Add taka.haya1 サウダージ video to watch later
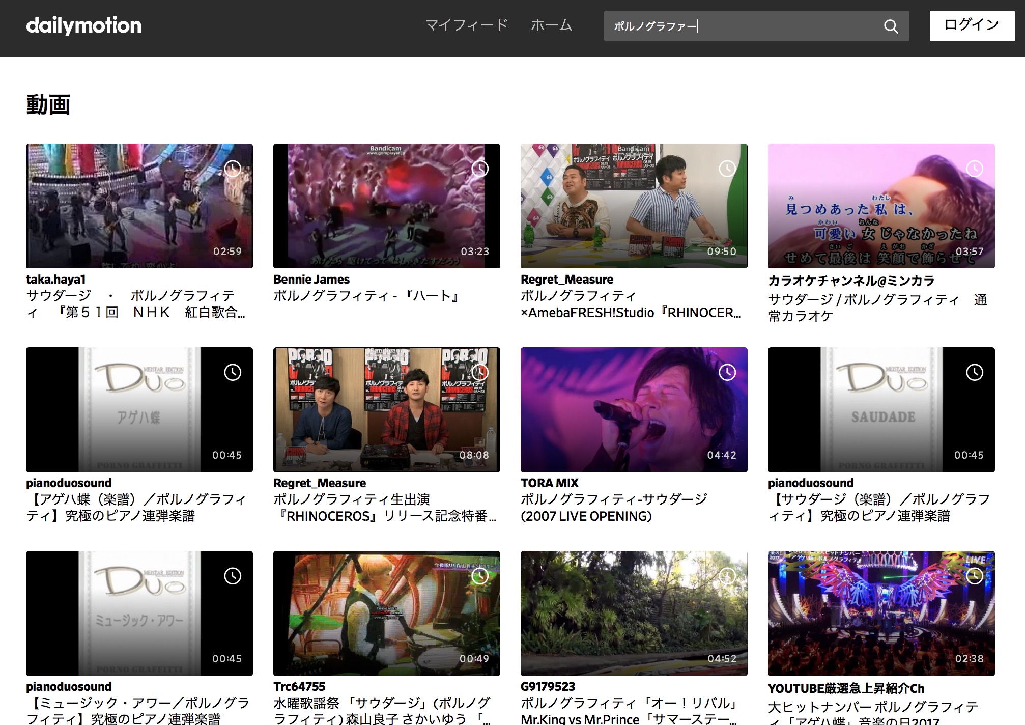 coord(233,169)
